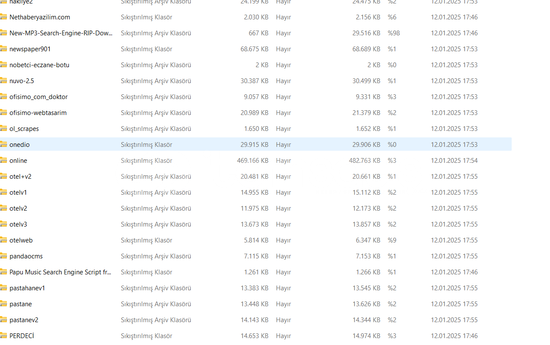
Task: Select the archive icon for New-MP3-Search-Engine-RIP-Dow…
Action: coord(3,33)
